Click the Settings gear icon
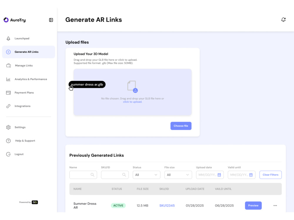The height and width of the screenshot is (220, 294). (x=8, y=127)
